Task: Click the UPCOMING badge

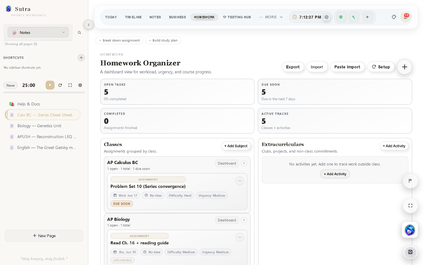Action: 122,260
